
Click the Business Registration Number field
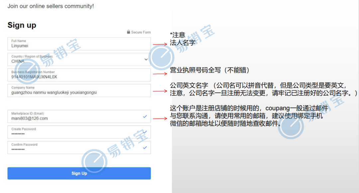click(x=79, y=75)
